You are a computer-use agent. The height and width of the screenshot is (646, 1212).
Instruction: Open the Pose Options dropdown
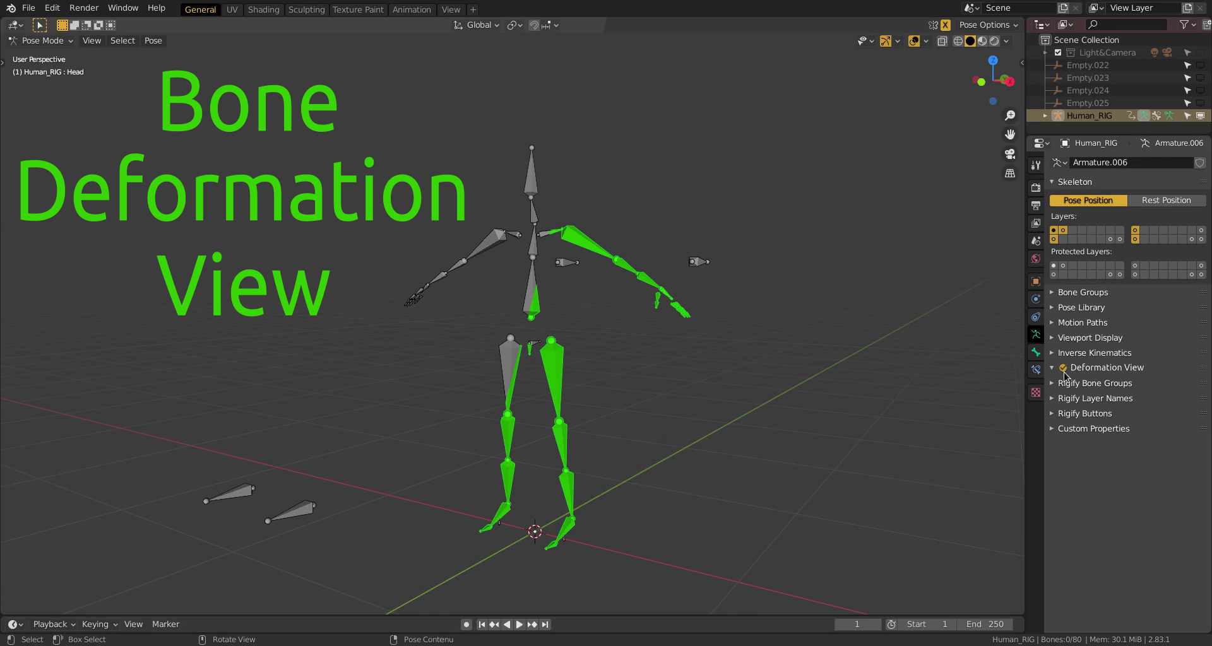coord(989,25)
